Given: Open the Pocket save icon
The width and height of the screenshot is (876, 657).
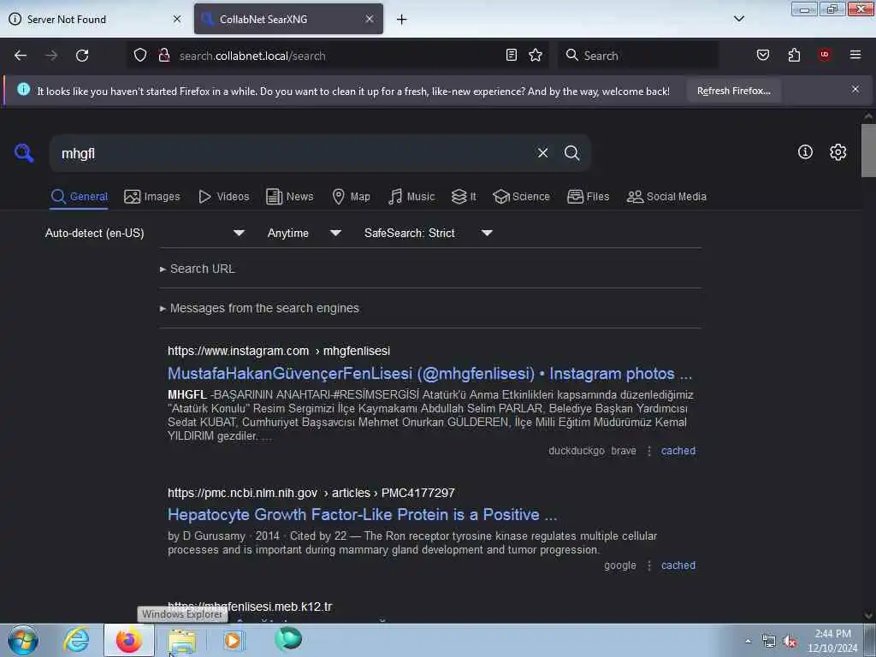Looking at the screenshot, I should [762, 55].
